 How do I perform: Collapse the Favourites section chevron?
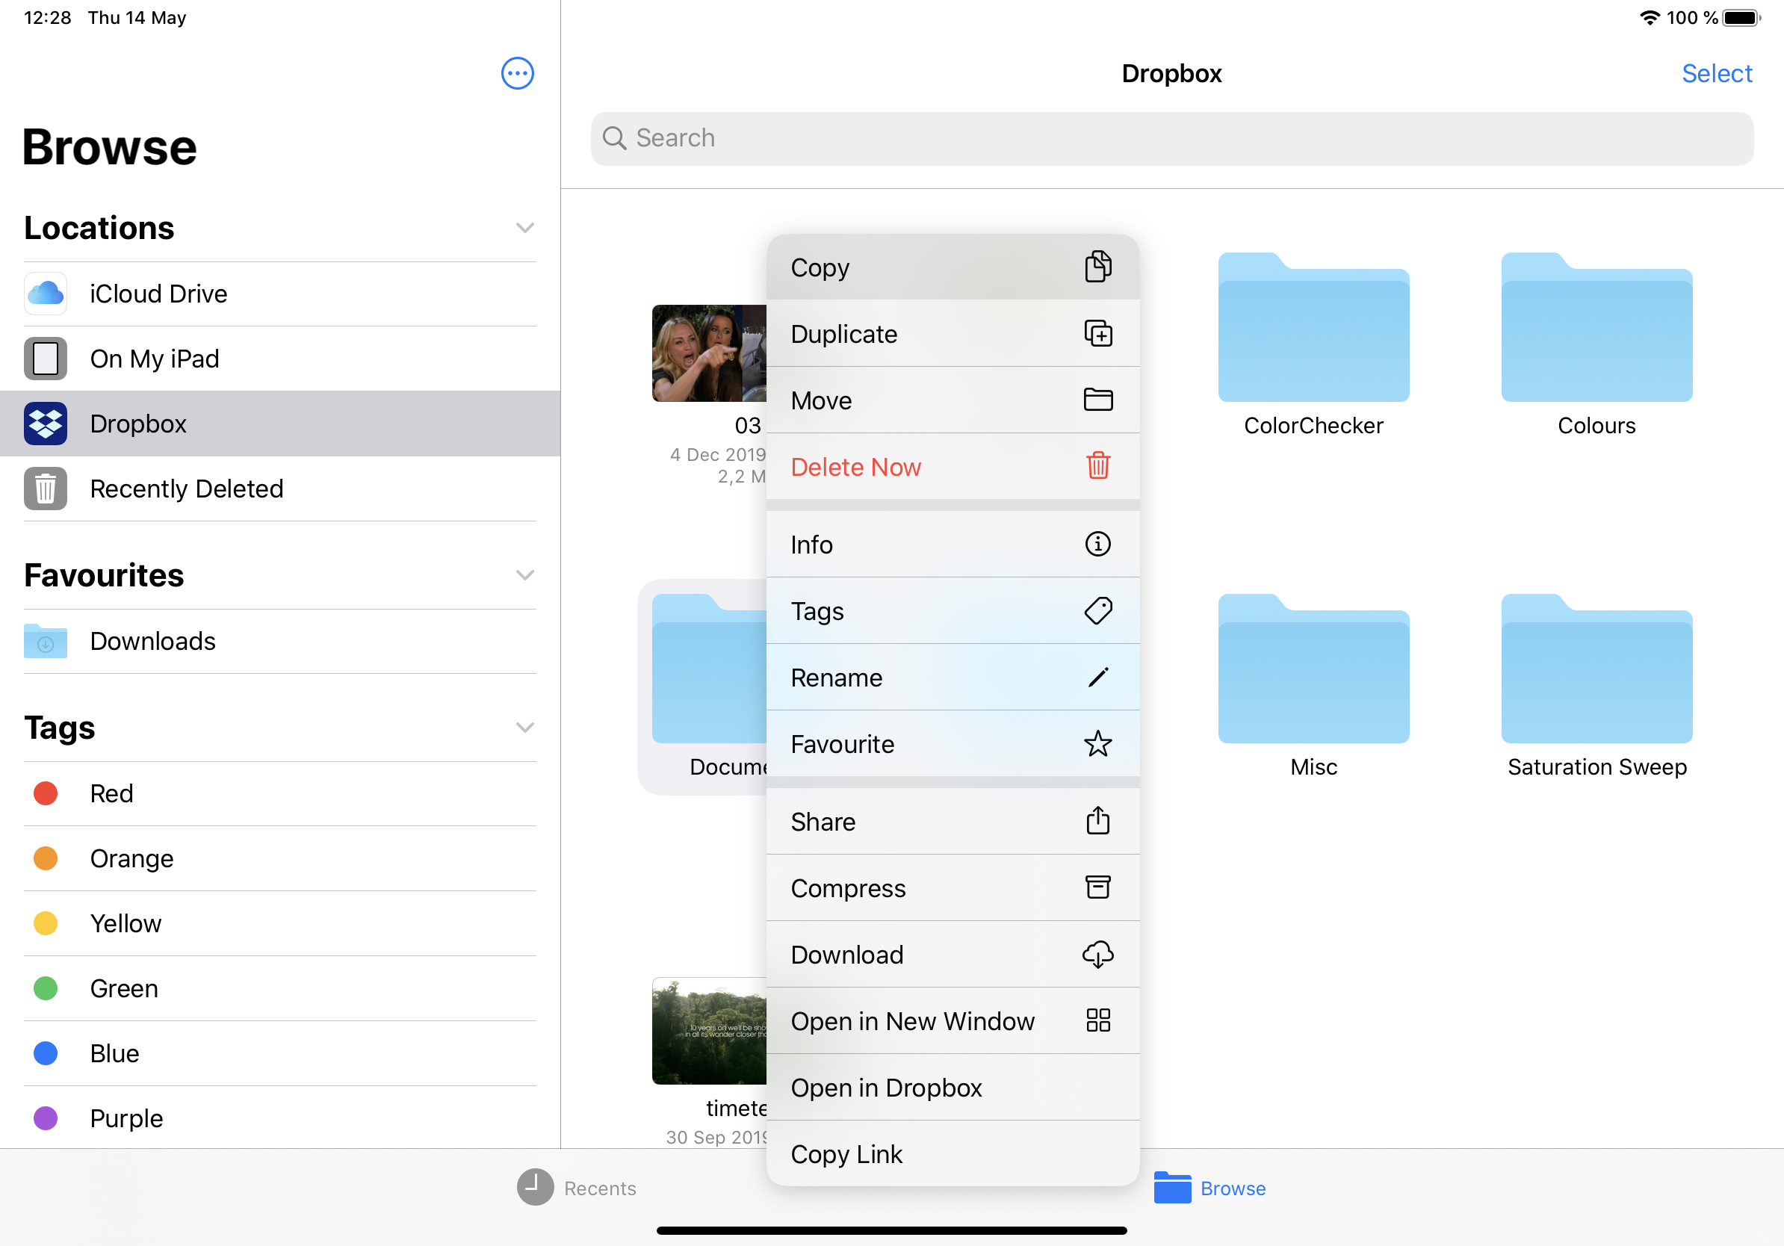point(525,575)
